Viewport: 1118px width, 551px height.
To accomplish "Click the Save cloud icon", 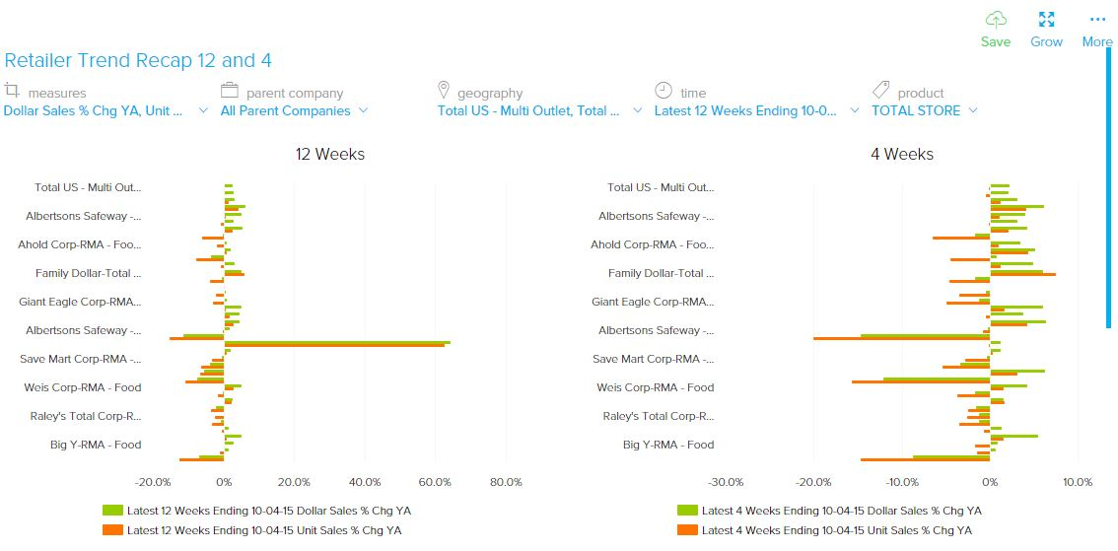I will point(996,20).
